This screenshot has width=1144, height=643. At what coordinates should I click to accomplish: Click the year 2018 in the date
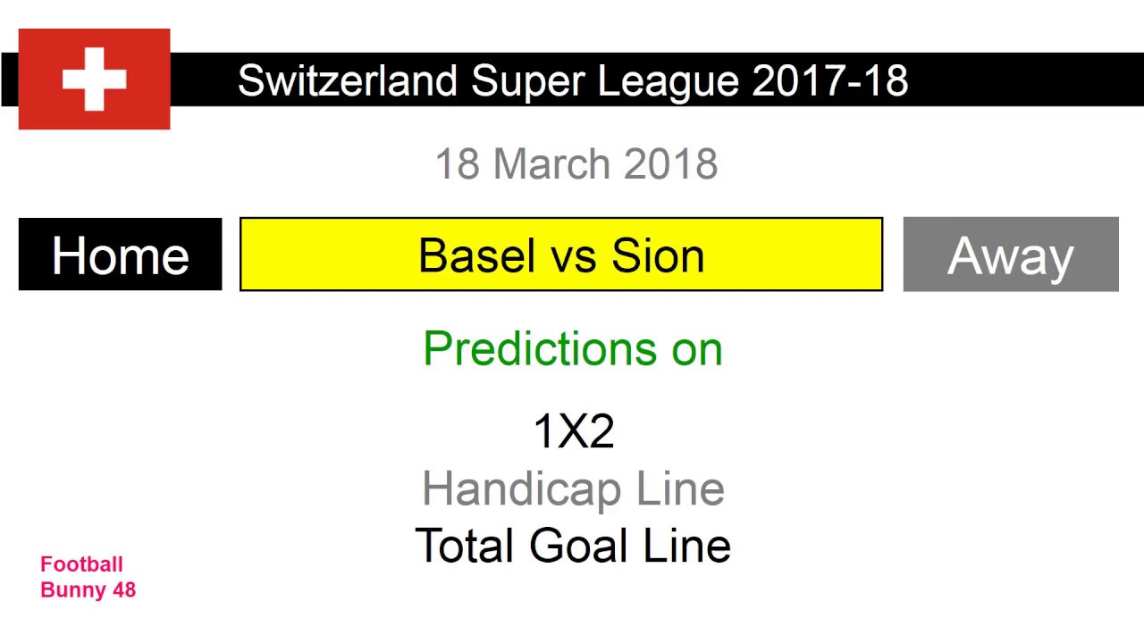point(670,164)
